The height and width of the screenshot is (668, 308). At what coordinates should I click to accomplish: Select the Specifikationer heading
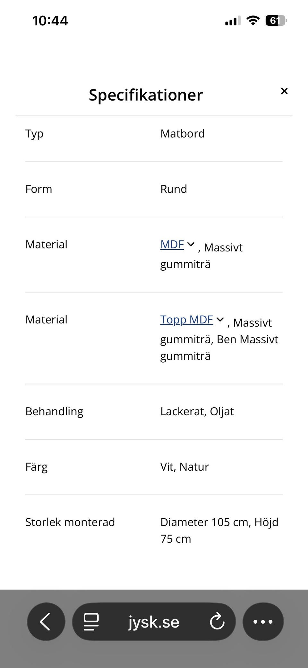click(146, 95)
